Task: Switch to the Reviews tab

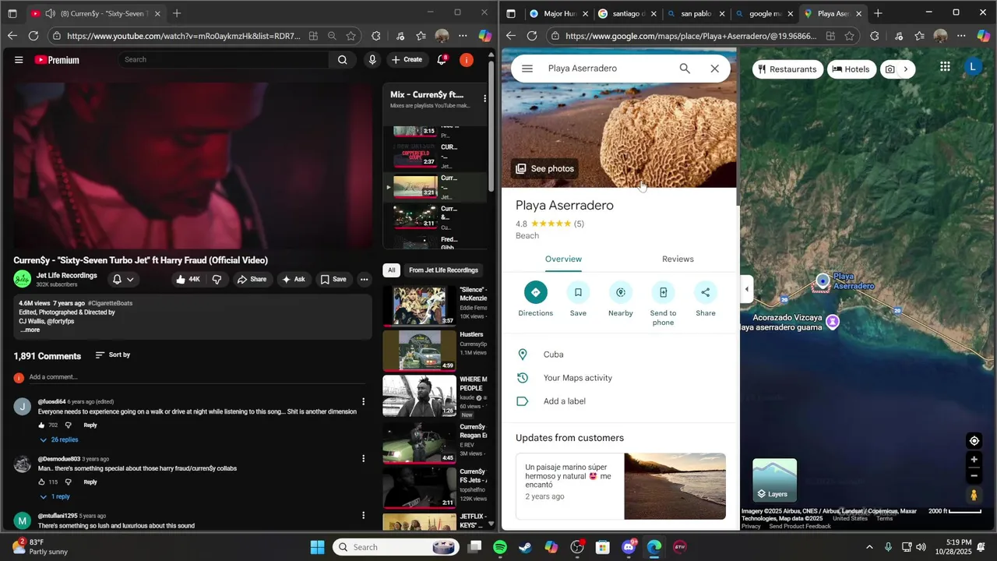Action: pyautogui.click(x=678, y=259)
